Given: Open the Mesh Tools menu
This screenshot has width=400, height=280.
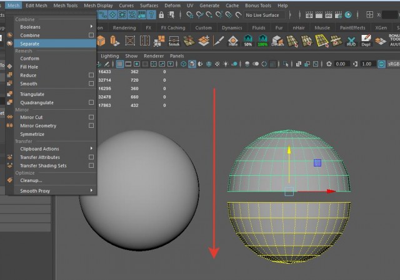Looking at the screenshot, I should [65, 6].
